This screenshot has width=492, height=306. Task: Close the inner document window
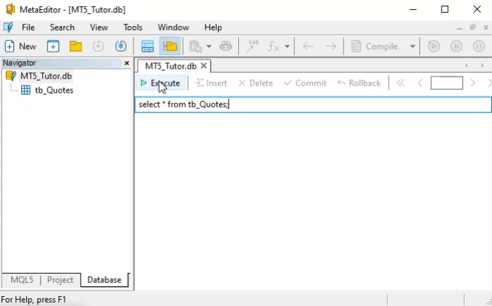pos(486,27)
